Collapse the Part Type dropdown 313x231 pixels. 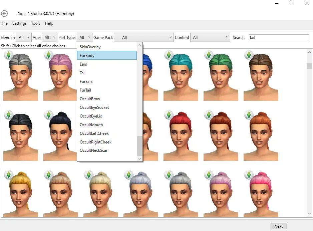[84, 37]
